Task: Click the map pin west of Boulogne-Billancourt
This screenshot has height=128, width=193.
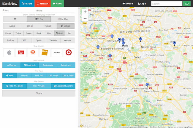Action: (98, 47)
